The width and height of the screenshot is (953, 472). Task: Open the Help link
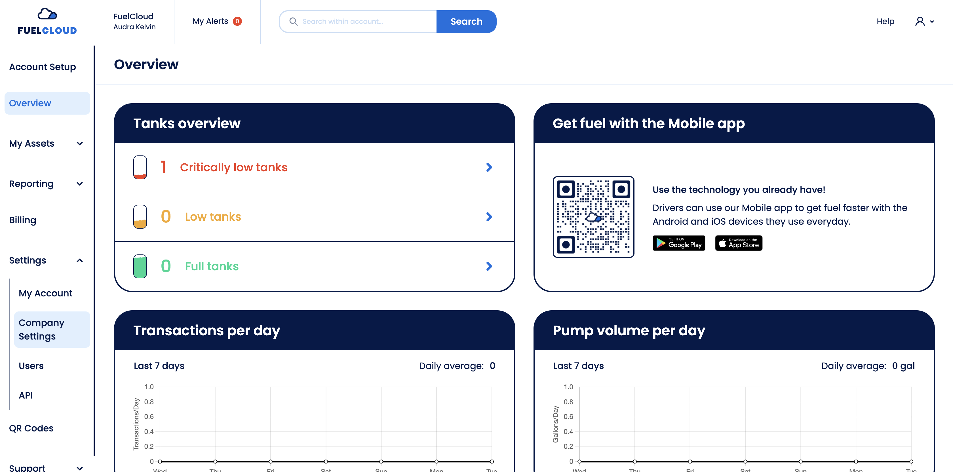pyautogui.click(x=885, y=22)
